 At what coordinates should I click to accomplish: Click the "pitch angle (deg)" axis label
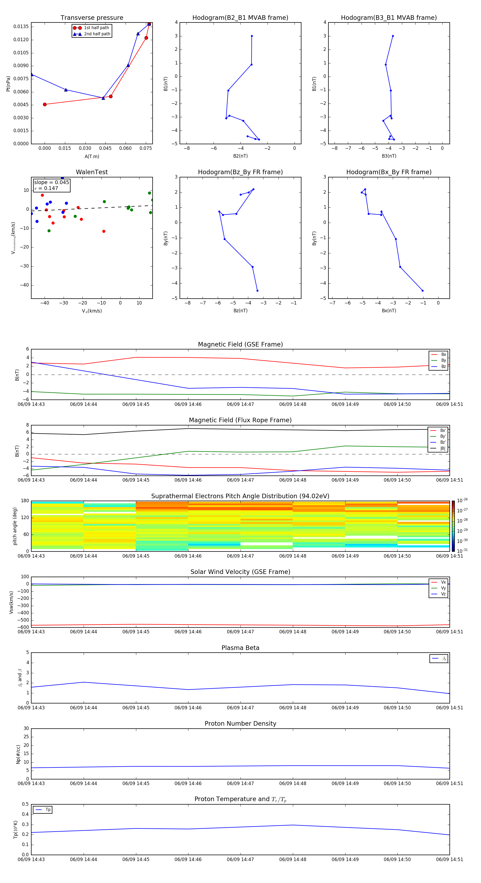[15, 526]
